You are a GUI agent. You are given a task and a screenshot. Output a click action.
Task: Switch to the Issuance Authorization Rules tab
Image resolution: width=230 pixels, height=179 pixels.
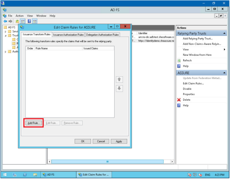click(x=68, y=35)
